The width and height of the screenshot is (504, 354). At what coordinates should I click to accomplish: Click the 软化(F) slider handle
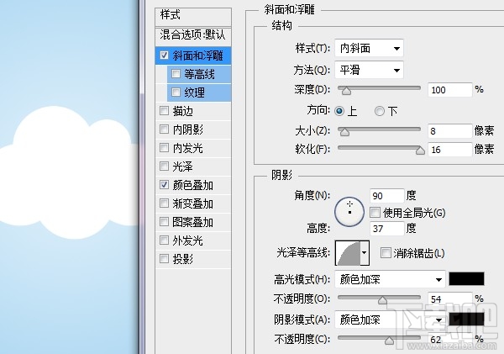pyautogui.click(x=420, y=151)
